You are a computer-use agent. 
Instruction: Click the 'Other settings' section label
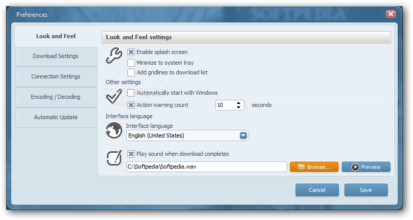[x=123, y=82]
